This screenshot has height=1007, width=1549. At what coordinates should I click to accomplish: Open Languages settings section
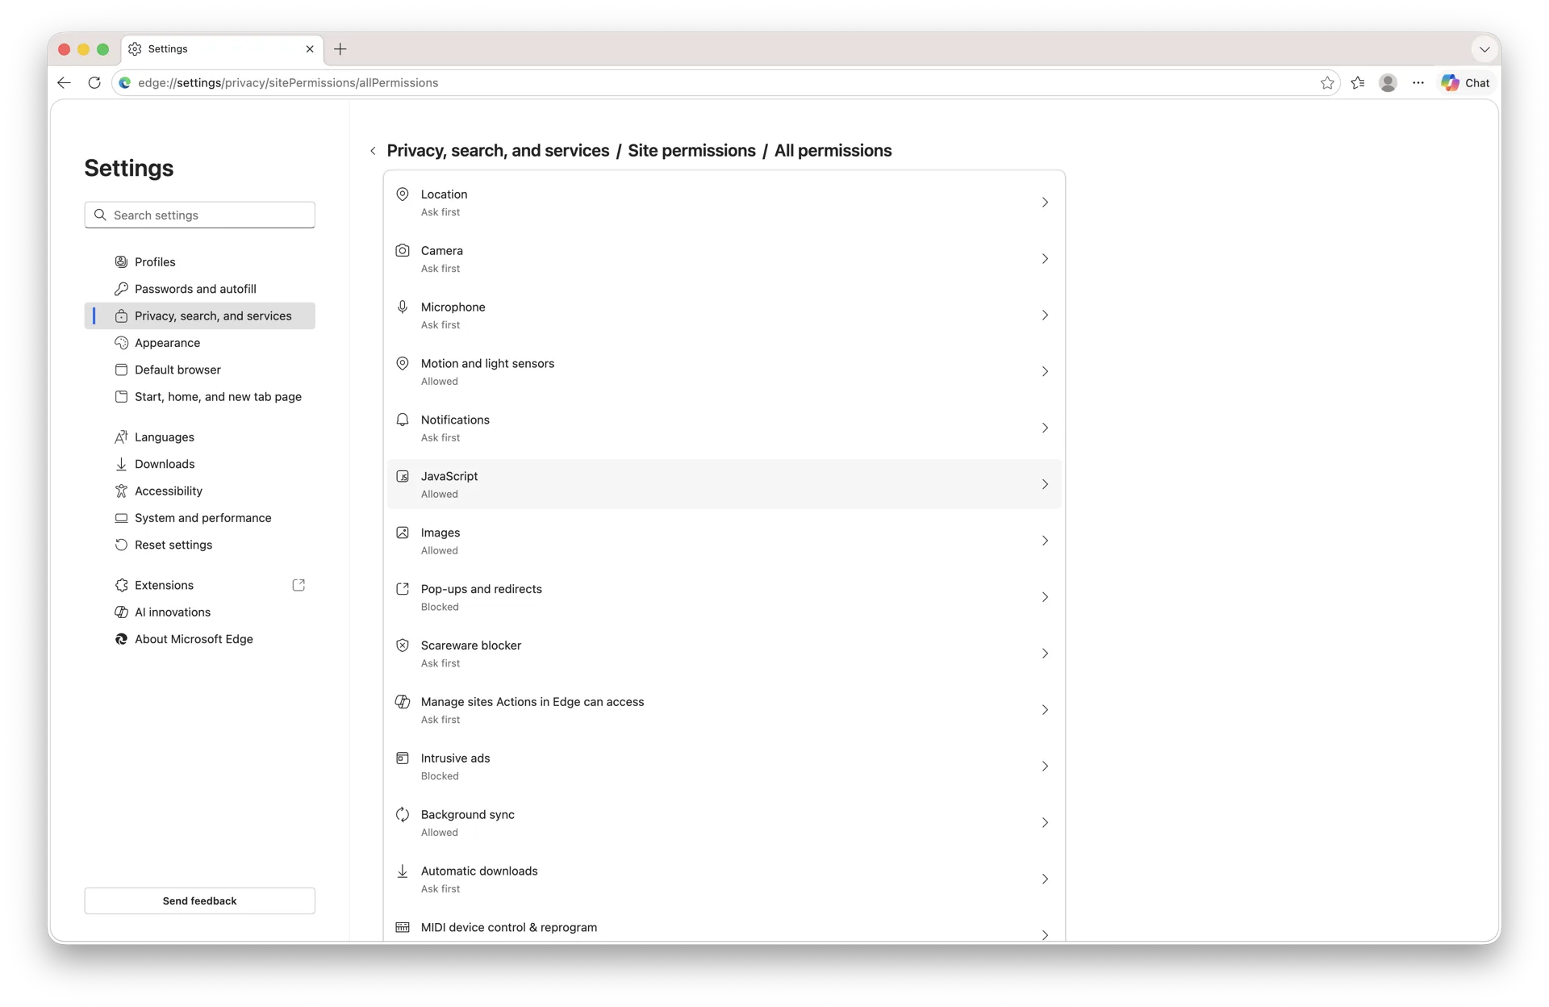(x=199, y=437)
